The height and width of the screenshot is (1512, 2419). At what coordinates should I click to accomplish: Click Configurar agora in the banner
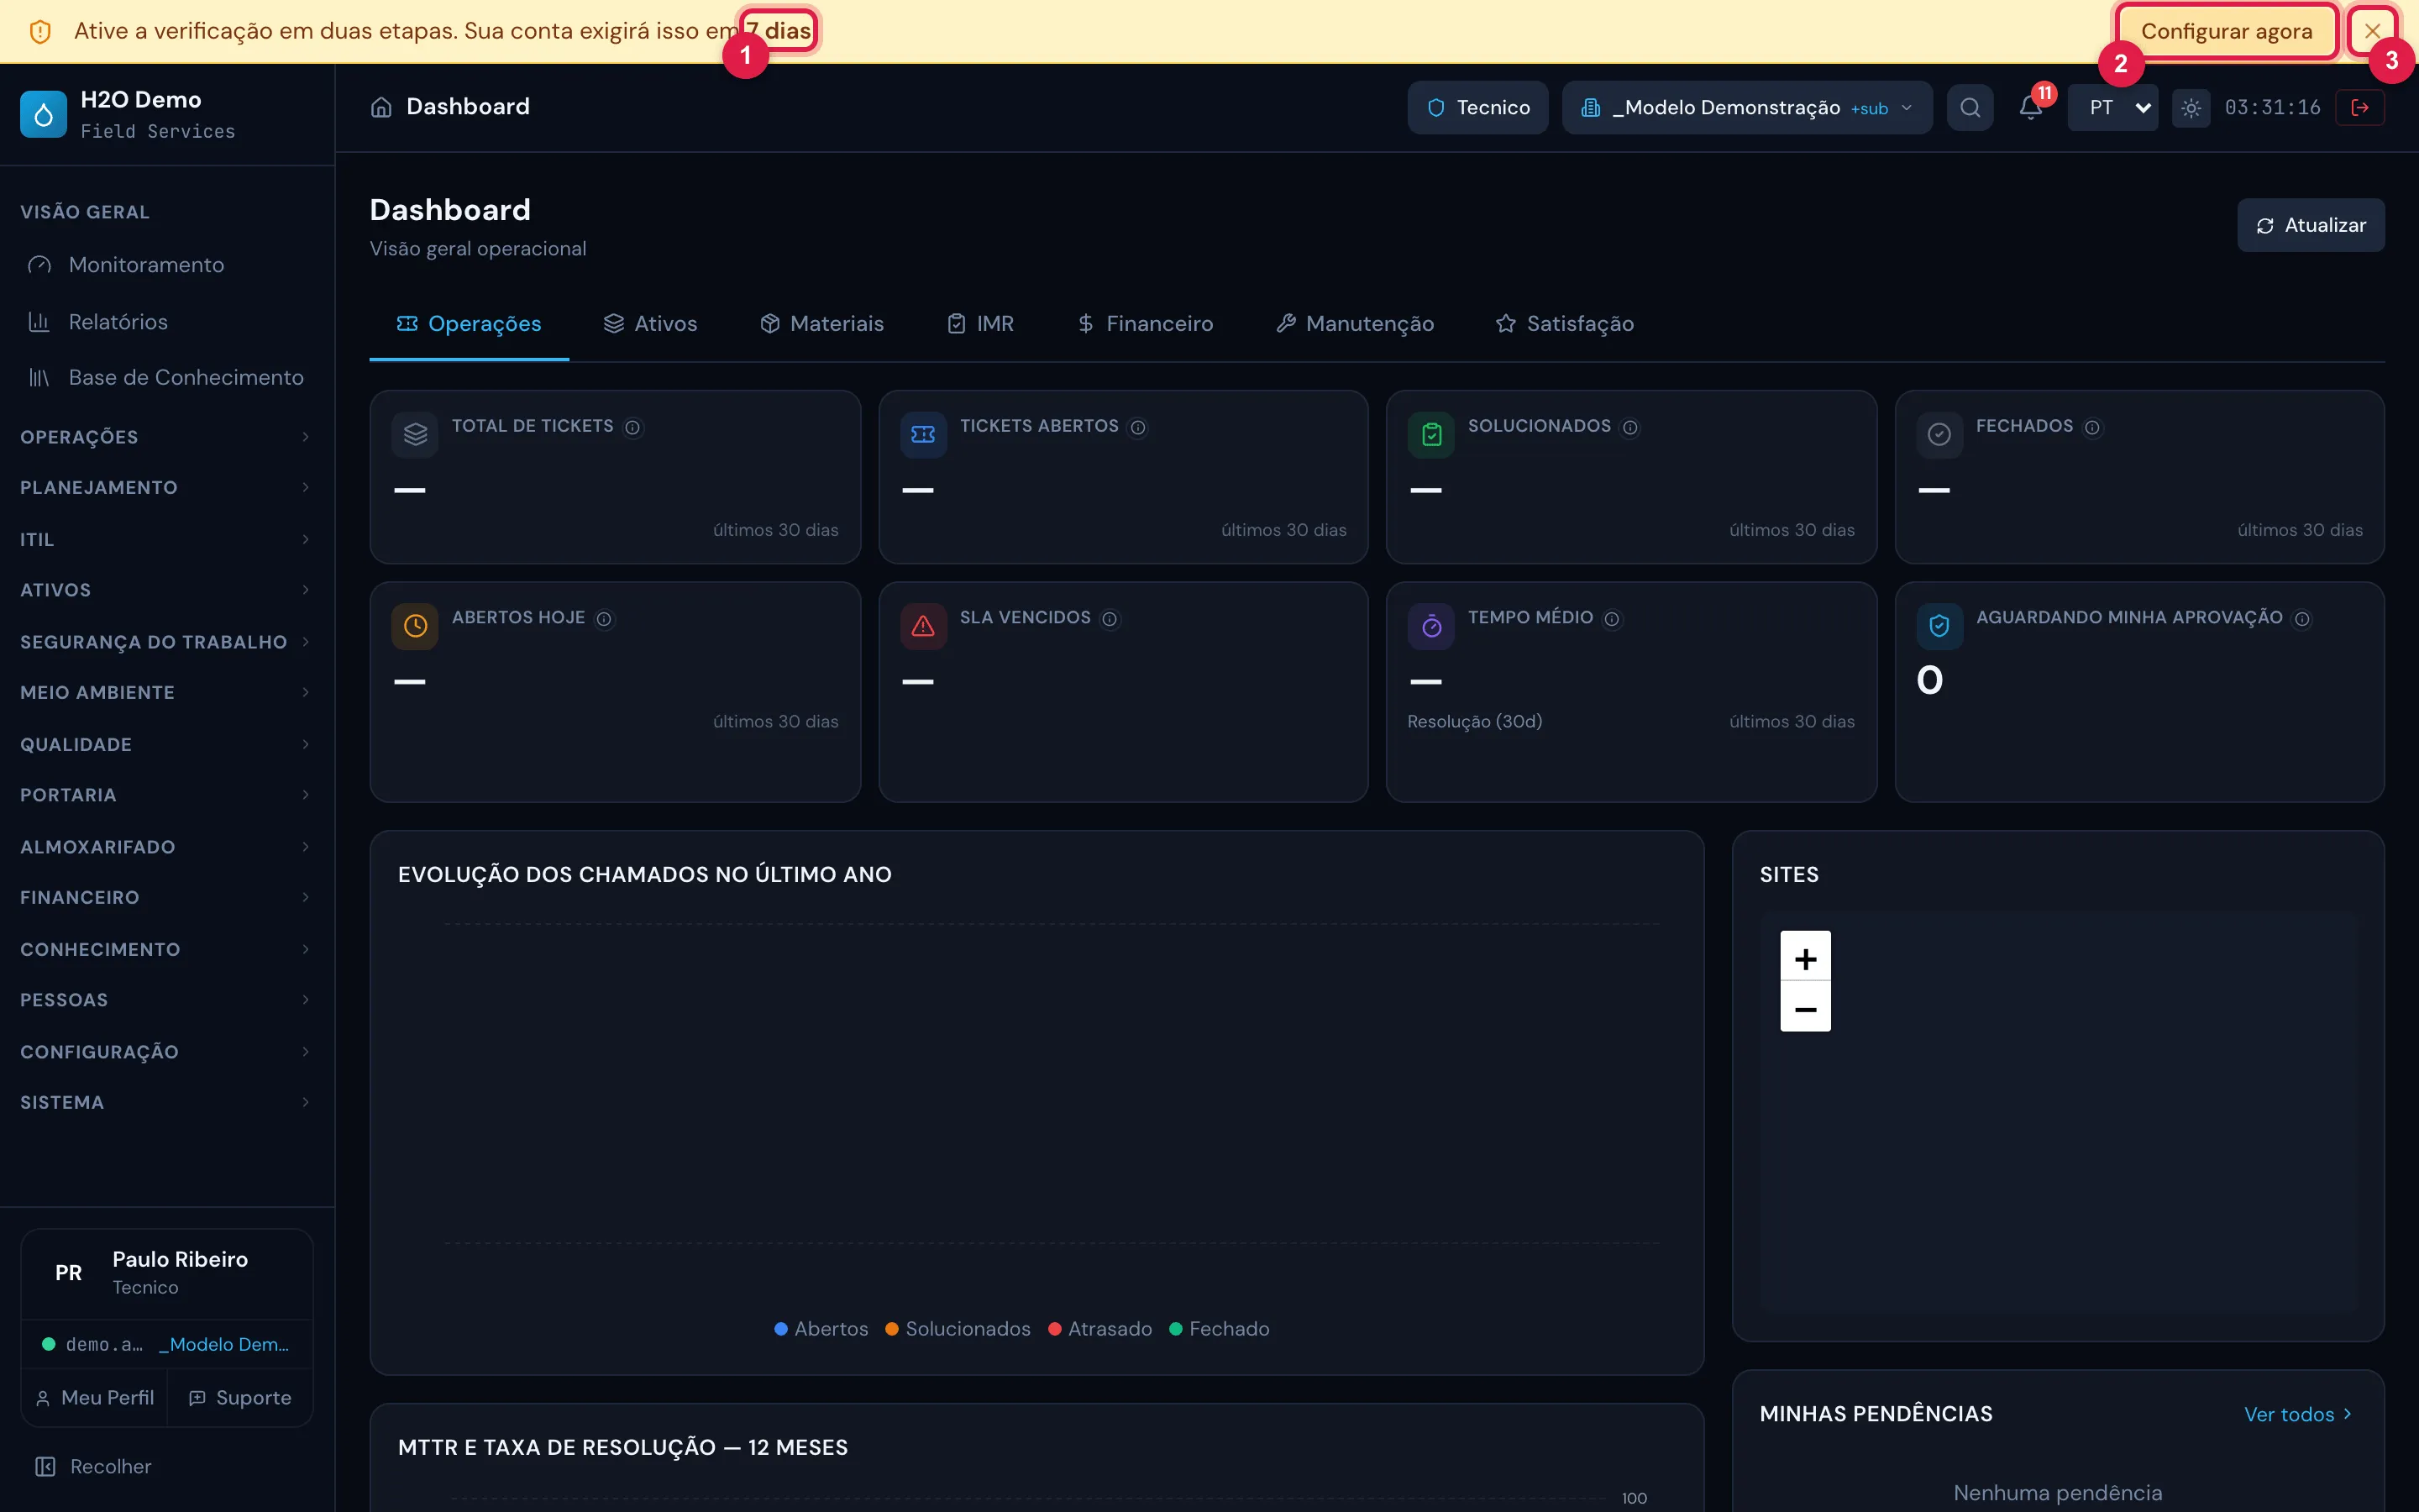[x=2226, y=31]
